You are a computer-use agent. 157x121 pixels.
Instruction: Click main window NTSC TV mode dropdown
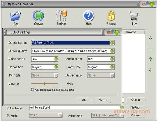[46, 116]
